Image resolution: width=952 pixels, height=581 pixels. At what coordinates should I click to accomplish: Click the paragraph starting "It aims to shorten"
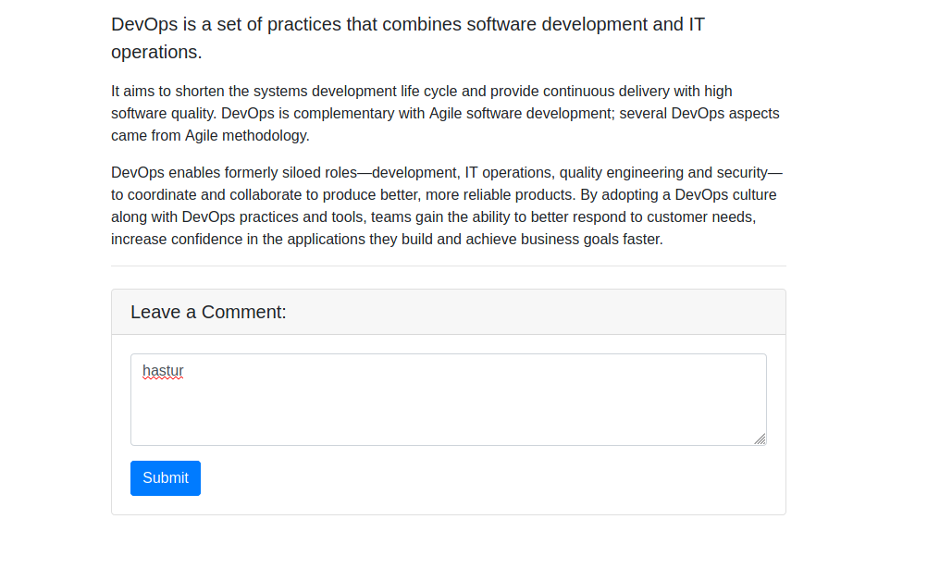444,113
